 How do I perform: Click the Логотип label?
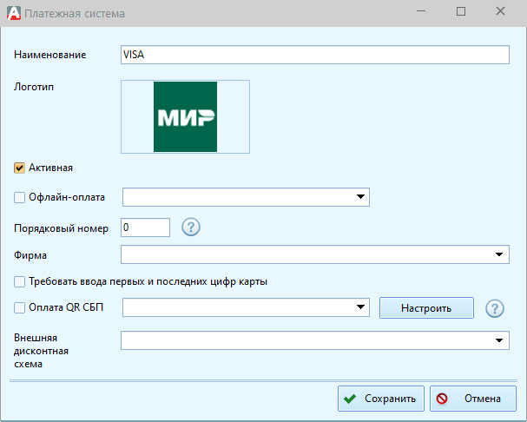click(x=34, y=87)
